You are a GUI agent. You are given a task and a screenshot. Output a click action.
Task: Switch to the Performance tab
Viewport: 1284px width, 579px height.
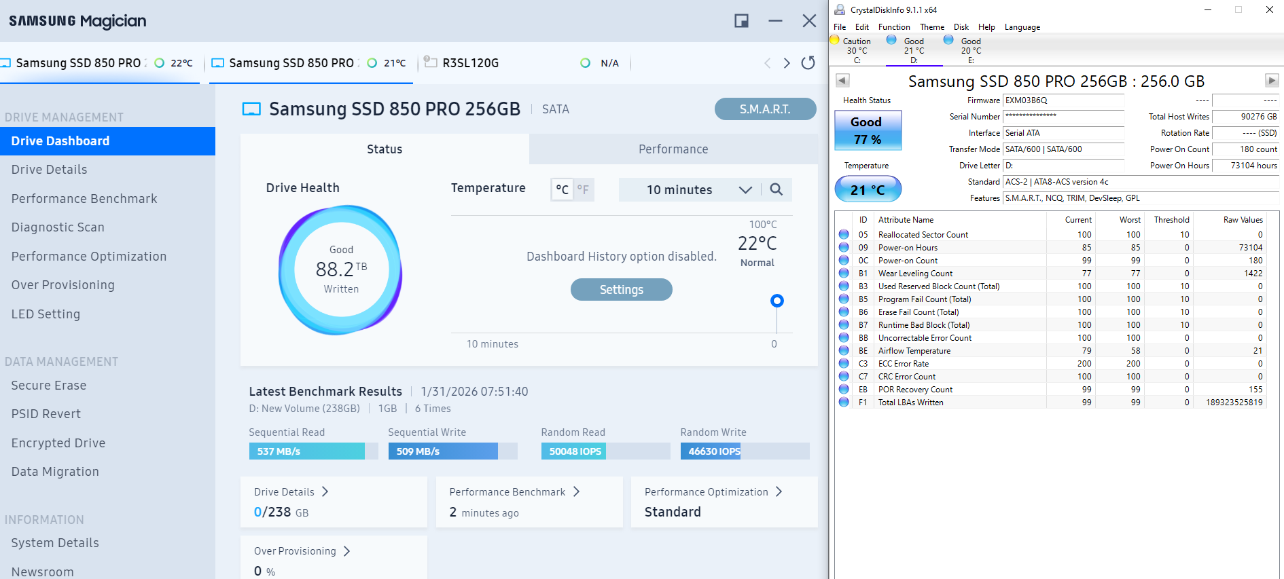point(673,149)
